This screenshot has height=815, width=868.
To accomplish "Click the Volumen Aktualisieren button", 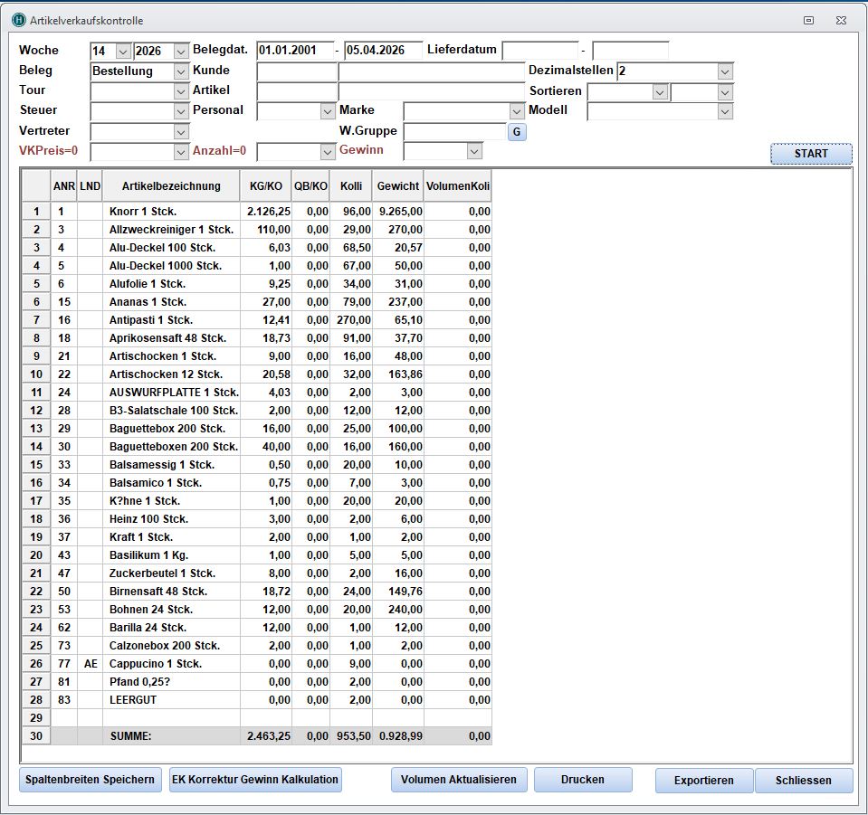I will coord(459,780).
